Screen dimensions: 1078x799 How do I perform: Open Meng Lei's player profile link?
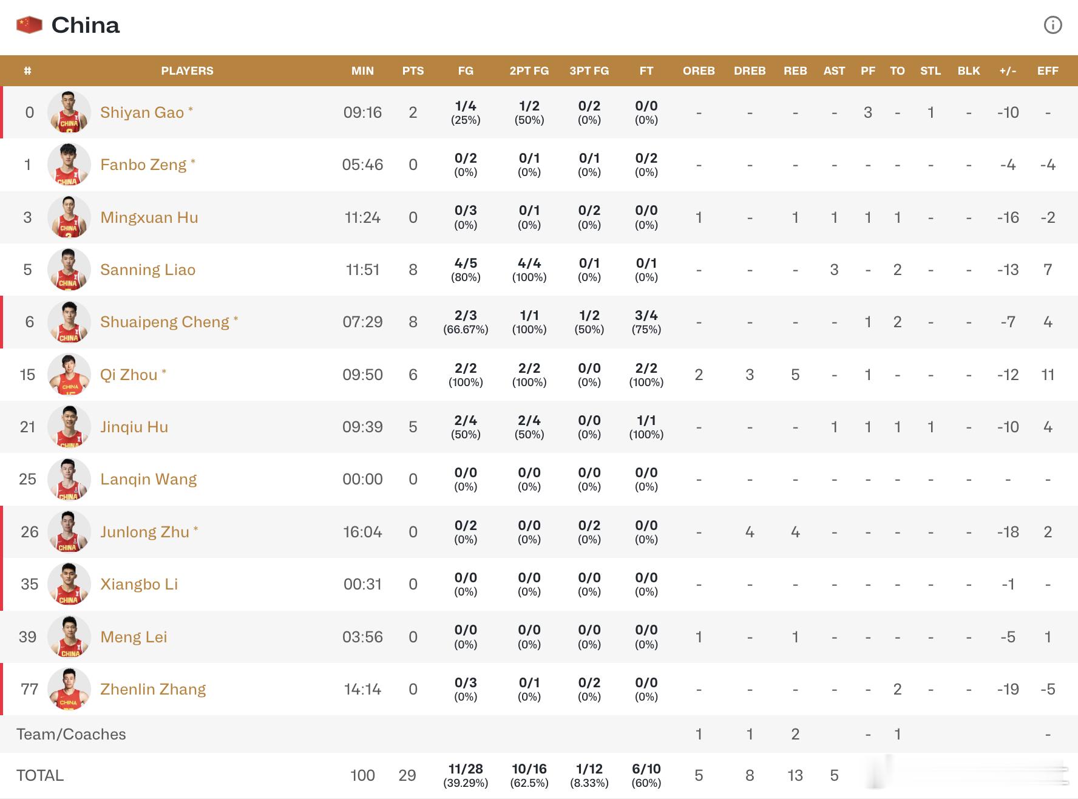tap(134, 637)
